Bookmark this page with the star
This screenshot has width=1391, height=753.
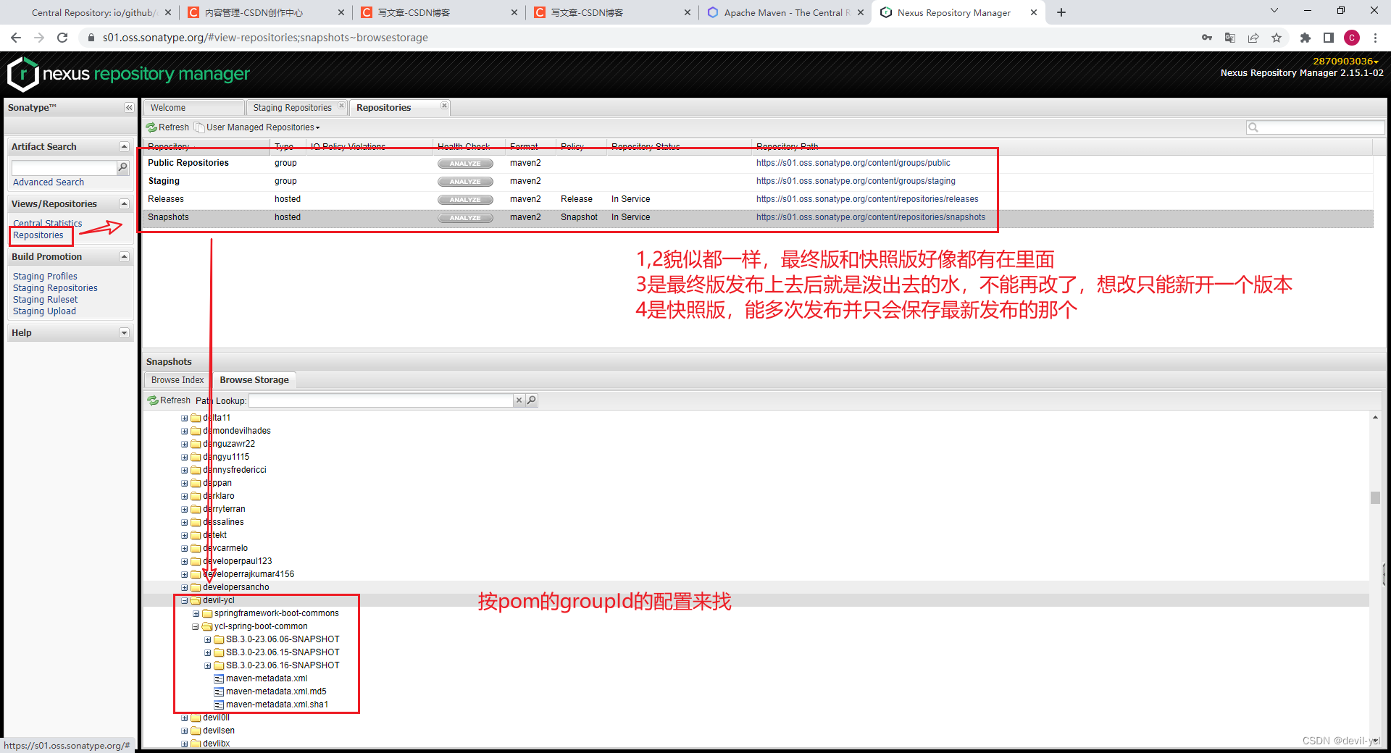pyautogui.click(x=1277, y=38)
